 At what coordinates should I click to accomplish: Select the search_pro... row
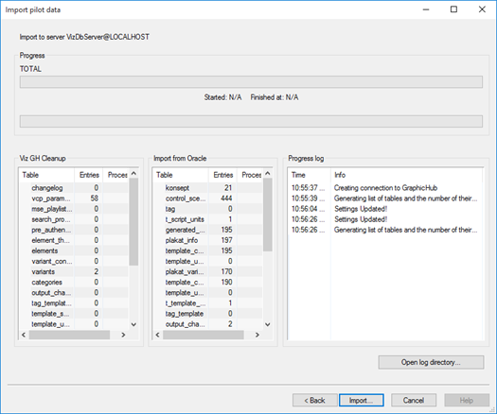click(x=74, y=219)
